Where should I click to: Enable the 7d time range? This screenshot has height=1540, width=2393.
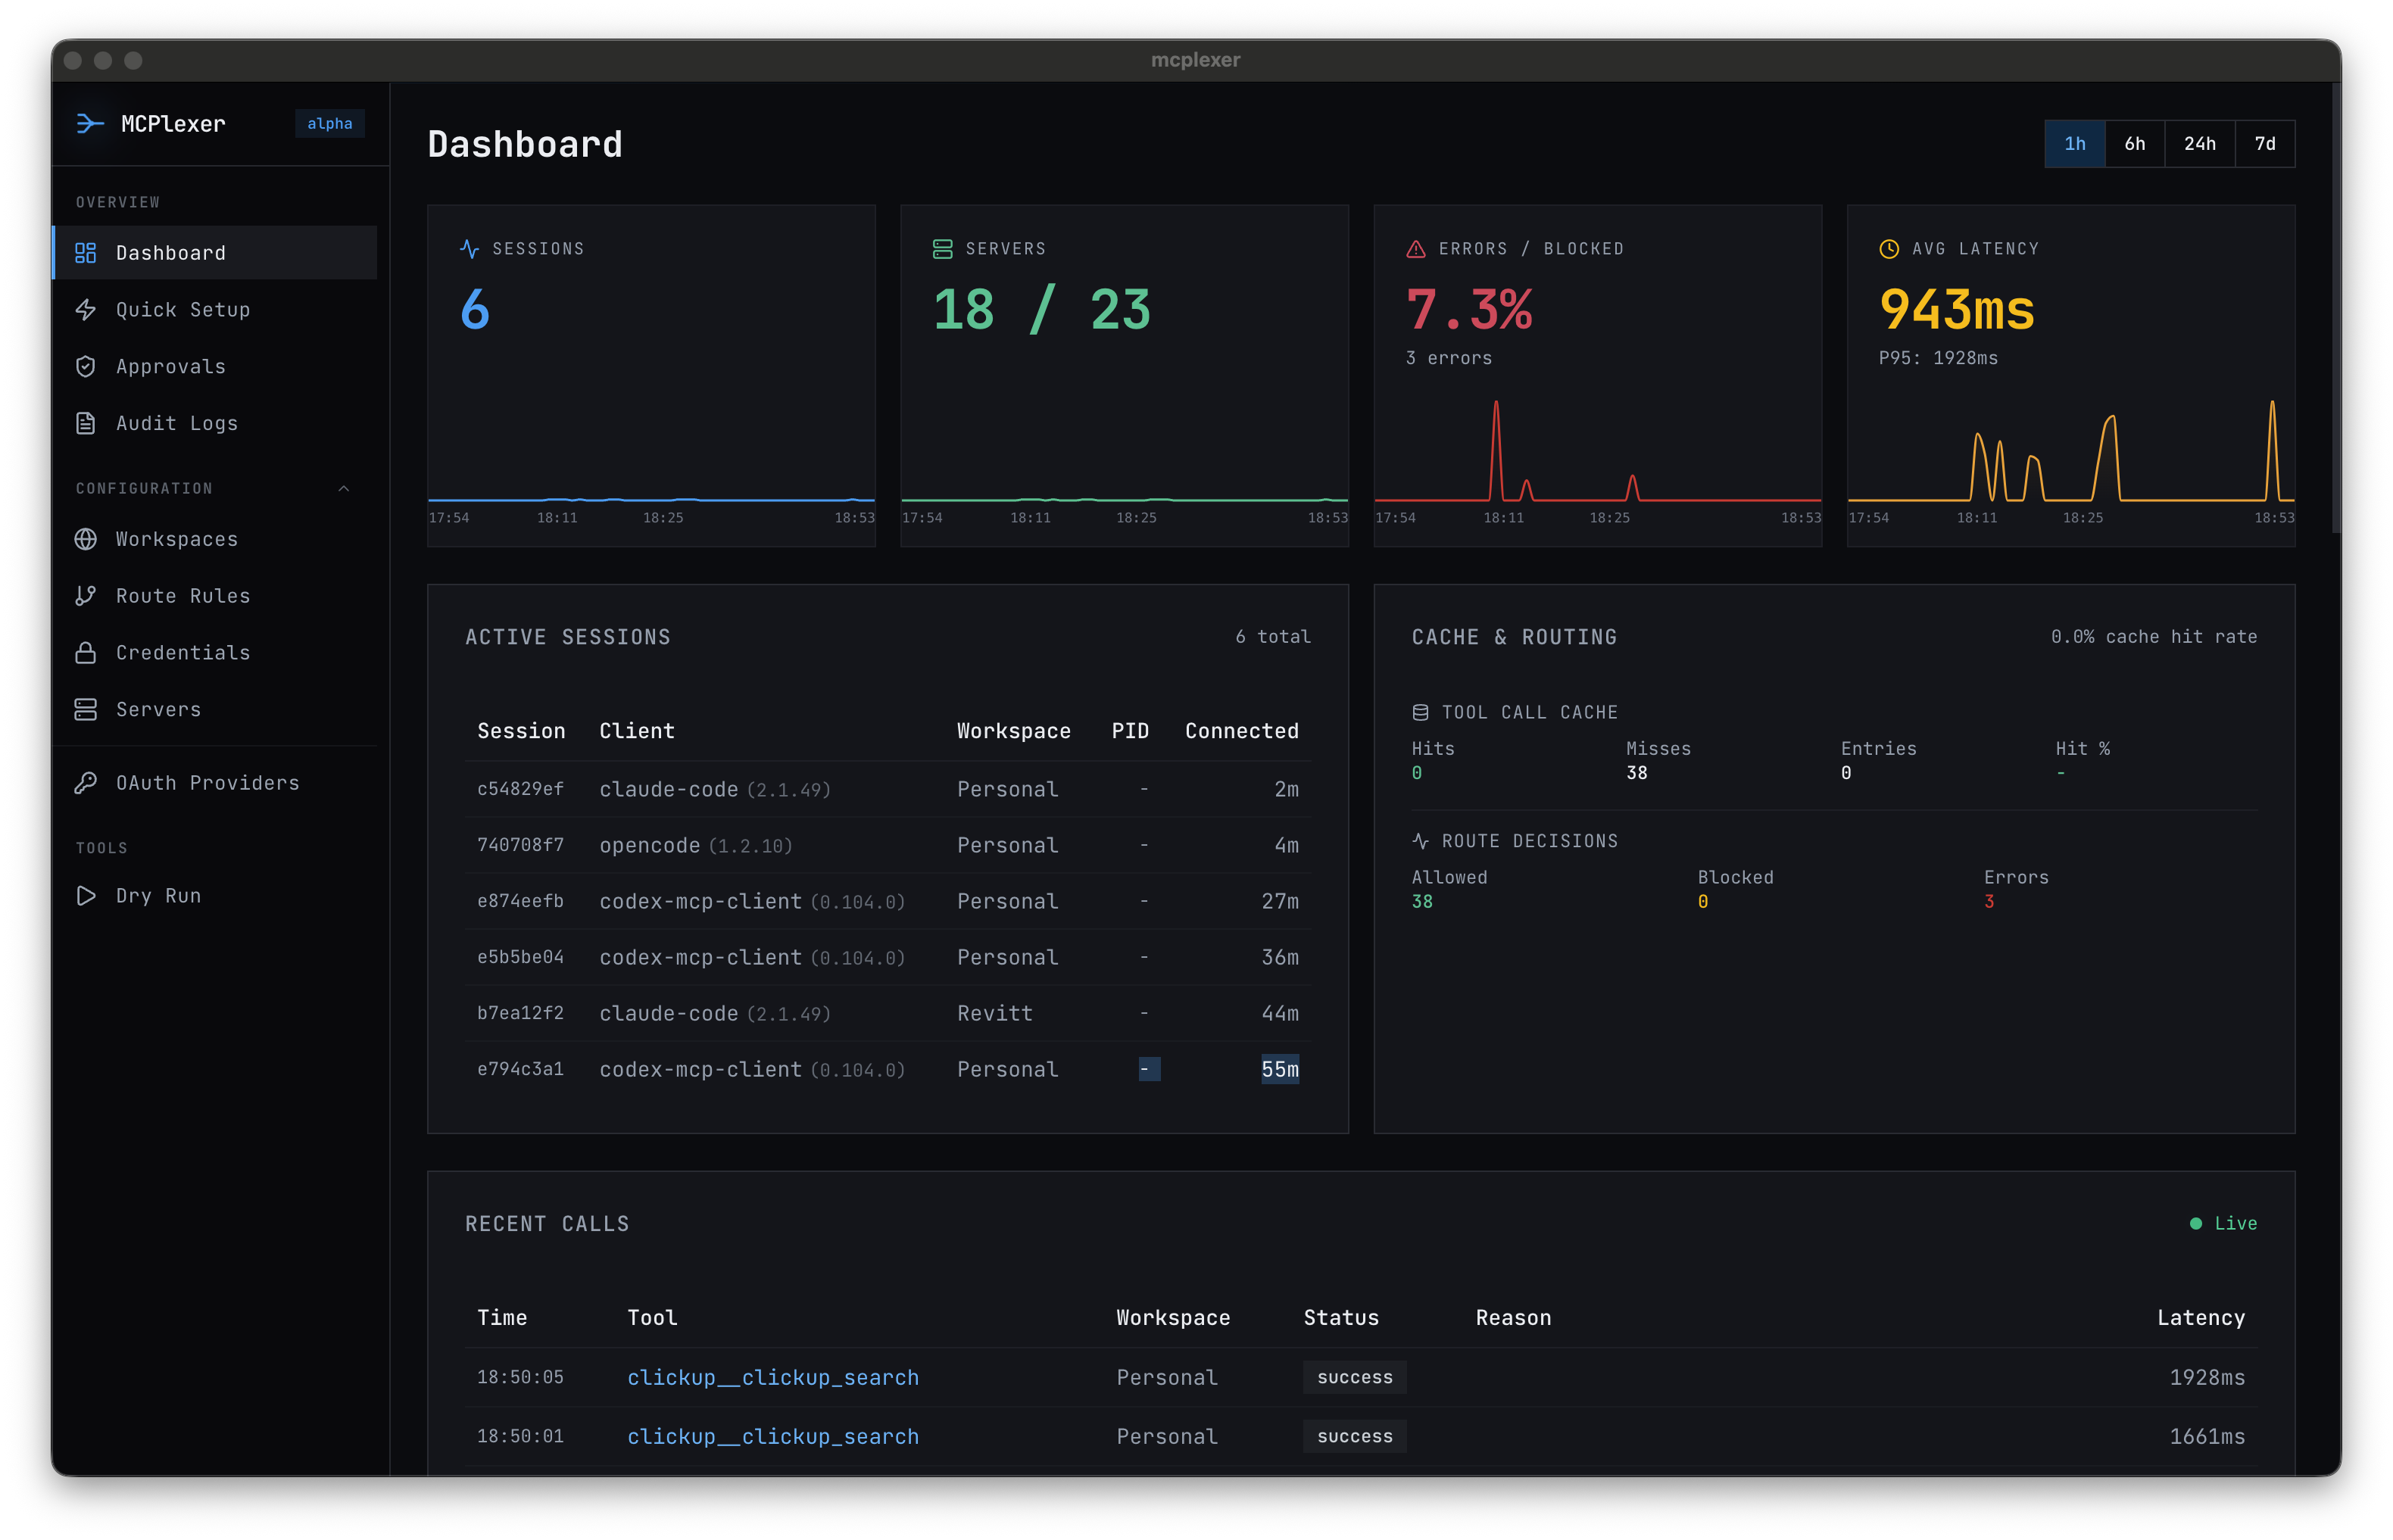2265,144
